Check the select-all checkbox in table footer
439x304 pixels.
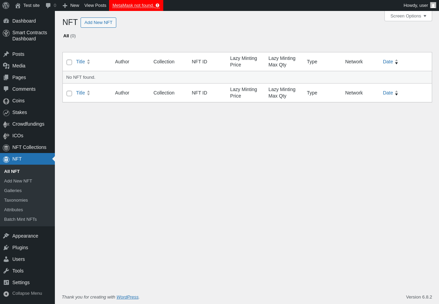click(69, 93)
